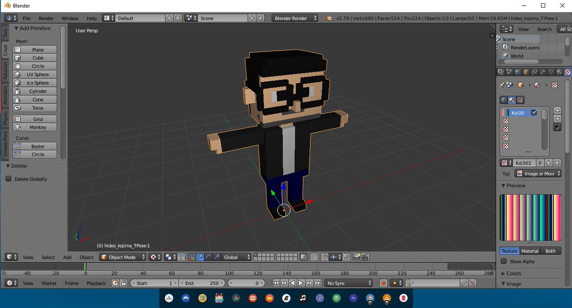572x308 pixels.
Task: Collapse the Delete operator panel
Action: pyautogui.click(x=8, y=166)
